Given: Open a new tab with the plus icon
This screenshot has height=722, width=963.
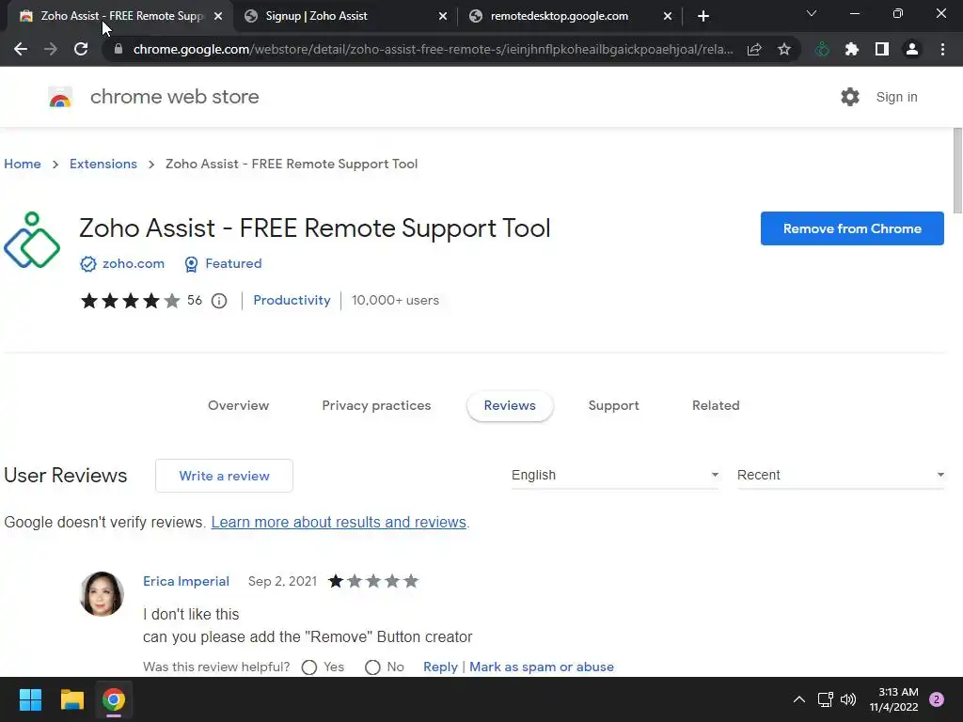Looking at the screenshot, I should pyautogui.click(x=703, y=16).
